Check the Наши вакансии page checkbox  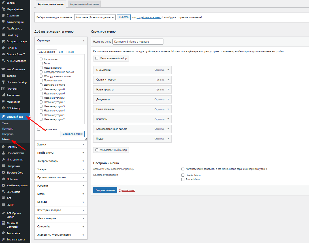click(x=41, y=68)
